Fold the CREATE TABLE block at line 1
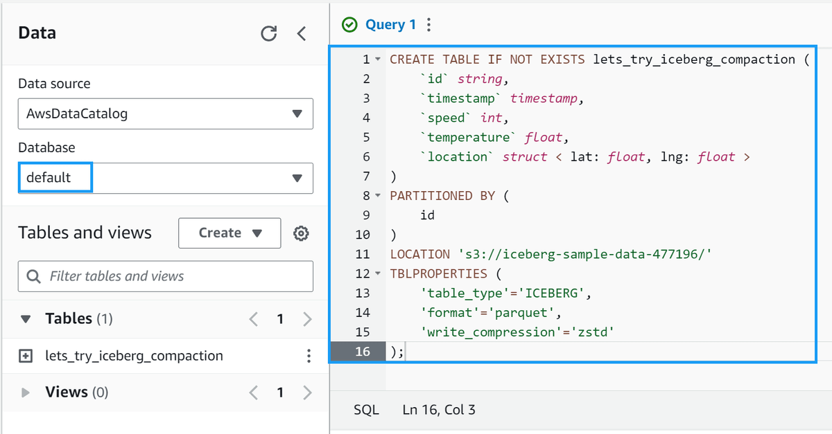 point(378,60)
